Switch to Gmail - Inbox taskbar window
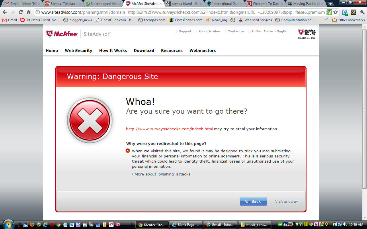367x229 pixels. click(x=220, y=225)
